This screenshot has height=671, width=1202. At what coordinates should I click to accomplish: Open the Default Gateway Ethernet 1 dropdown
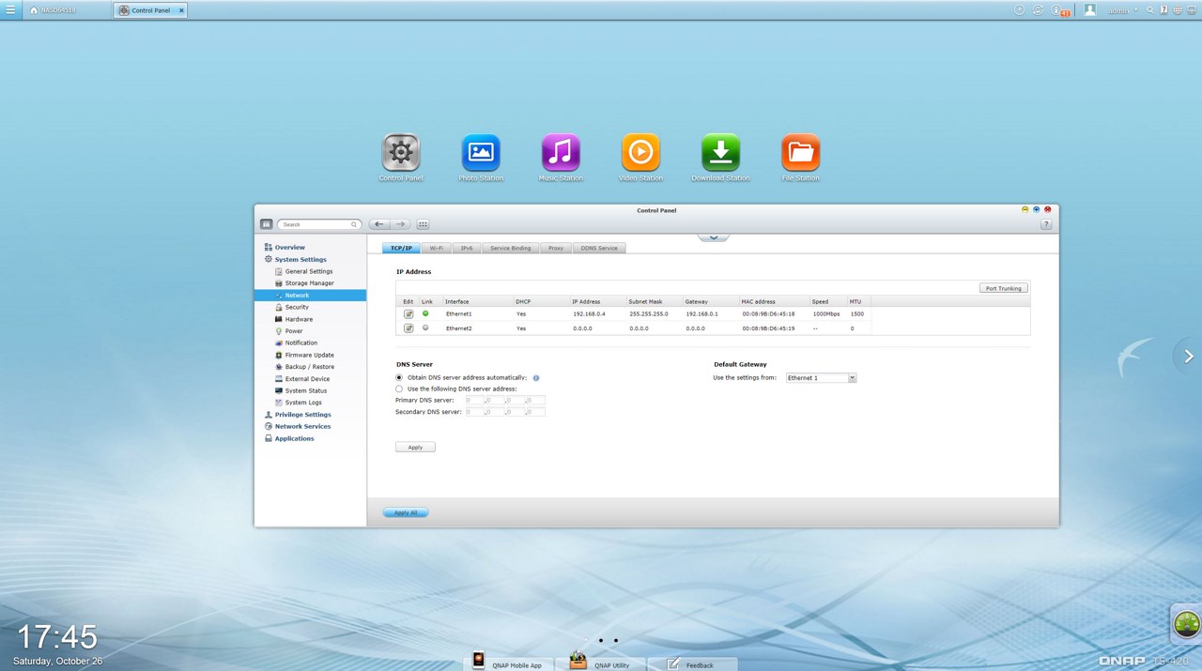822,377
